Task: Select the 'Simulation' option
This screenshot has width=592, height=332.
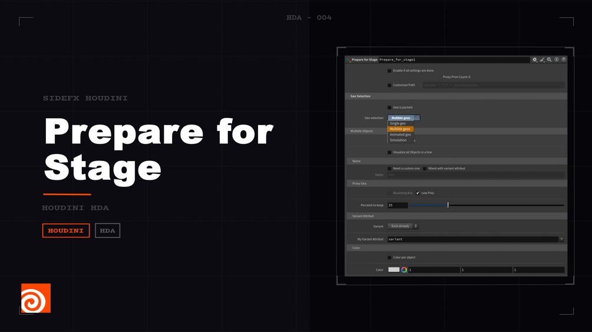Action: click(x=400, y=140)
